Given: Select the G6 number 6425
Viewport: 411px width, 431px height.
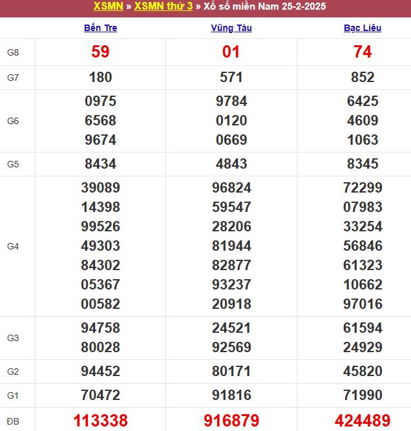Looking at the screenshot, I should tap(363, 101).
